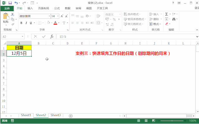This screenshot has height=124, width=199.
Task: Switch to 页面布局 tab
Action: point(44,8)
